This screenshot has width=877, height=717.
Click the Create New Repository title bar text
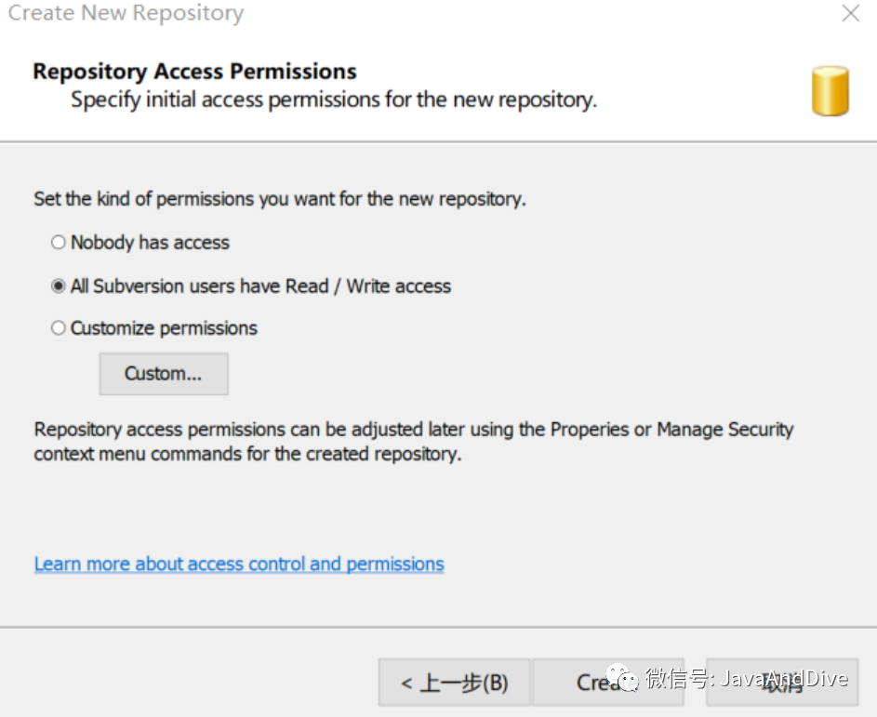126,14
